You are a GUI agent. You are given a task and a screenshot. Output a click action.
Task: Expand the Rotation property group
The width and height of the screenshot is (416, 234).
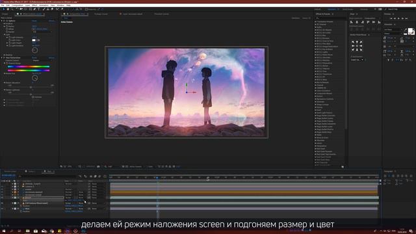click(x=5, y=23)
